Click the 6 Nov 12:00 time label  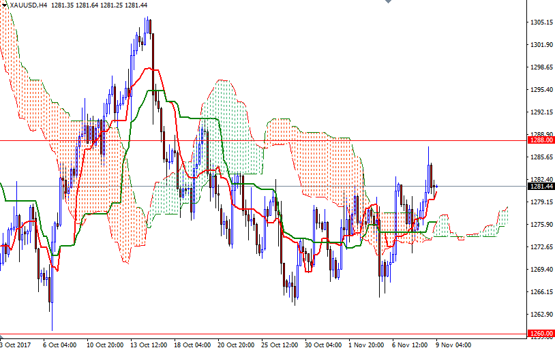[410, 345]
